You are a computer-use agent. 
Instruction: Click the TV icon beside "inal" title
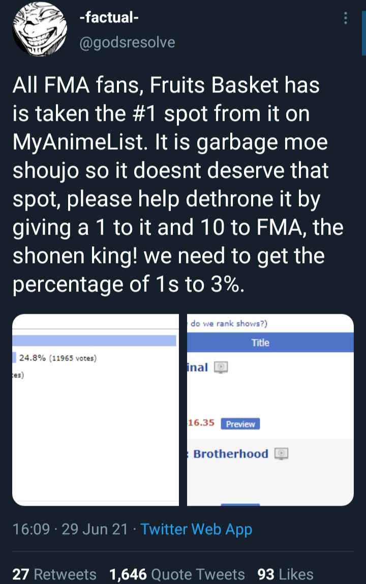(221, 367)
